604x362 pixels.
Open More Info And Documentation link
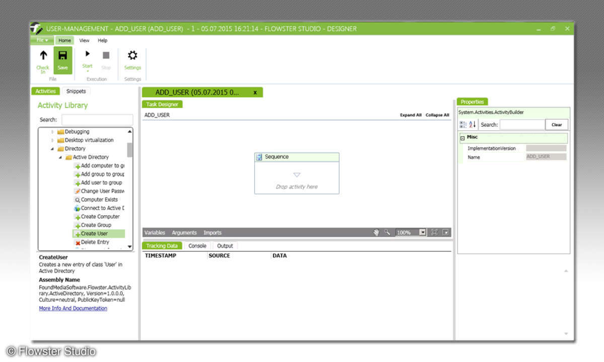[73, 308]
